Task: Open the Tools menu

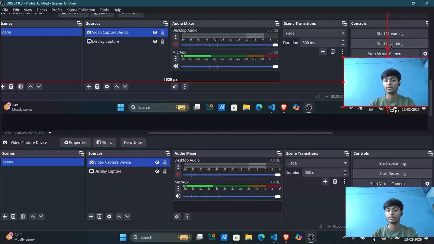Action: tap(104, 10)
